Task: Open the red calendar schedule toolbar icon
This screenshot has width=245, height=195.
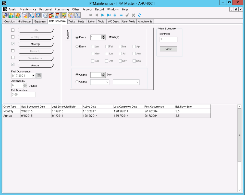Action: tap(38, 15)
